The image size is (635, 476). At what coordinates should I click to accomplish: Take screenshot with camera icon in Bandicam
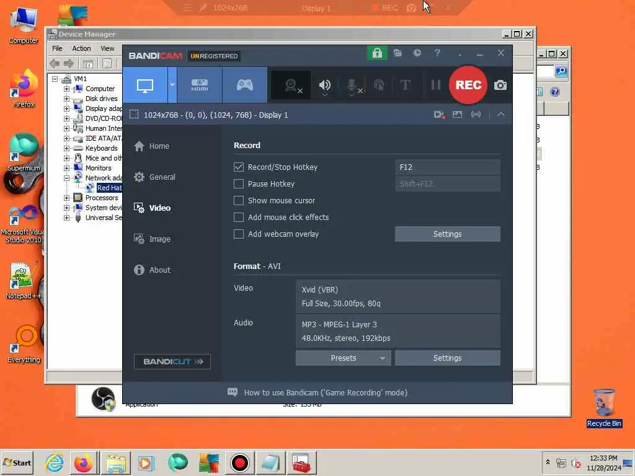(x=500, y=86)
